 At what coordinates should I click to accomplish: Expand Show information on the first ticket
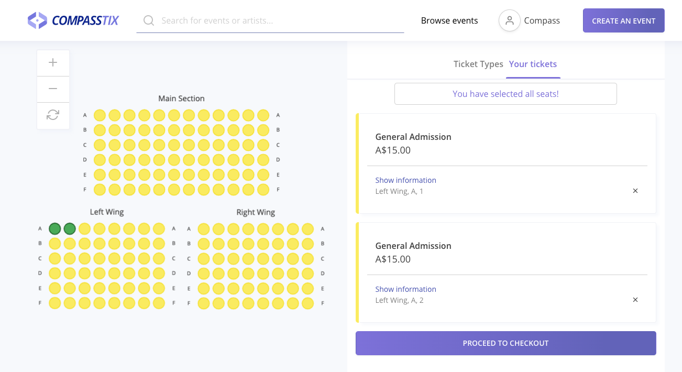tap(405, 180)
